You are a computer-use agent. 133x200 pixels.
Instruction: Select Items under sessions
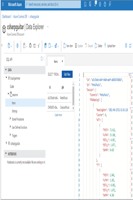pos(25,103)
